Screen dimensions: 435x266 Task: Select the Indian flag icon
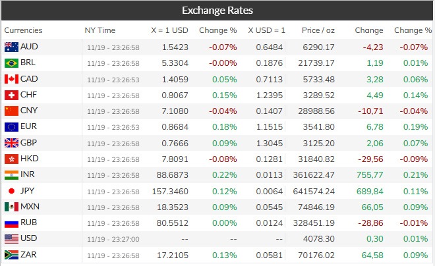(x=11, y=175)
